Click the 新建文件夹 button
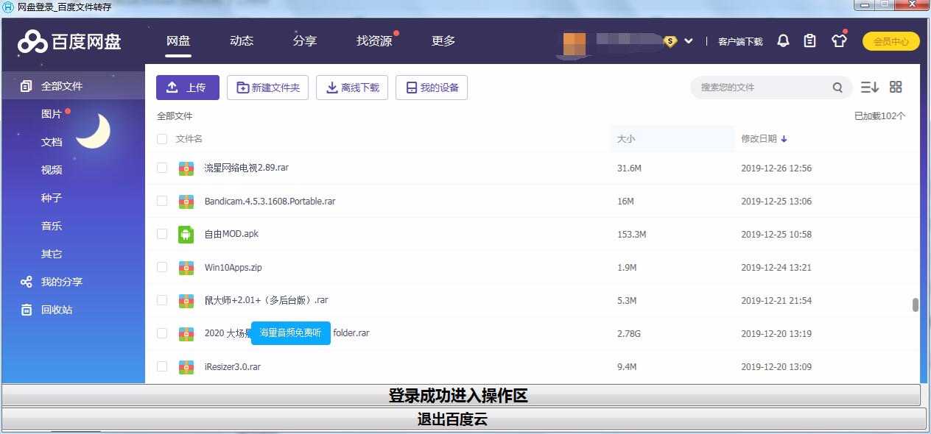 coord(267,88)
